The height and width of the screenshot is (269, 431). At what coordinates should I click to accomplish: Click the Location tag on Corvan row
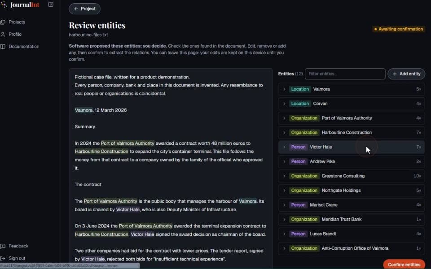300,104
